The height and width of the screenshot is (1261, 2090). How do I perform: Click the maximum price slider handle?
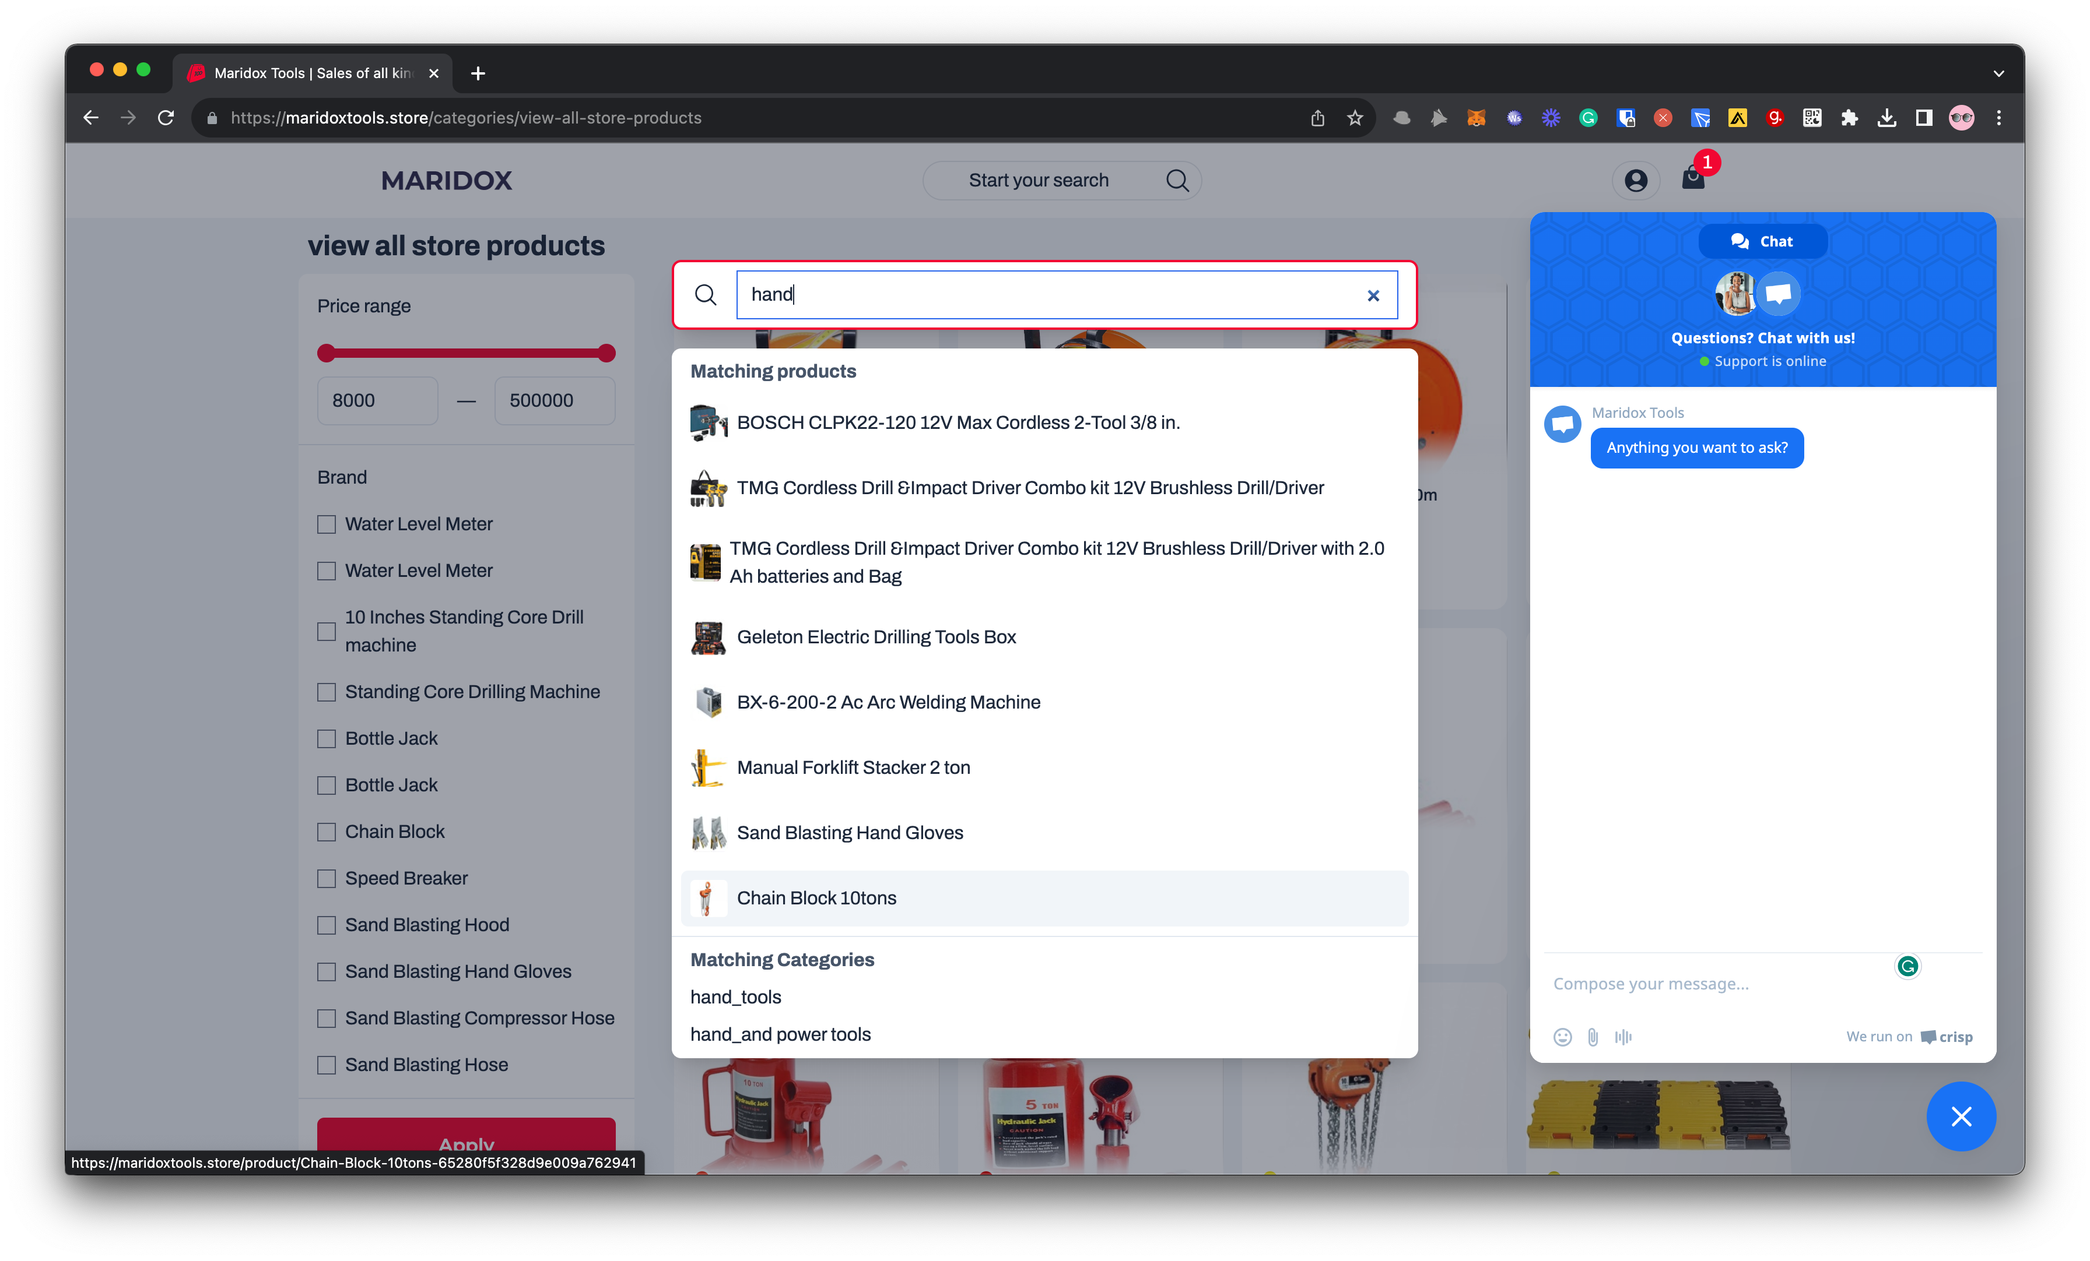tap(606, 353)
